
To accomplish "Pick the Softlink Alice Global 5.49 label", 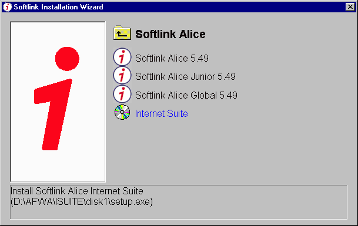I will [x=186, y=95].
